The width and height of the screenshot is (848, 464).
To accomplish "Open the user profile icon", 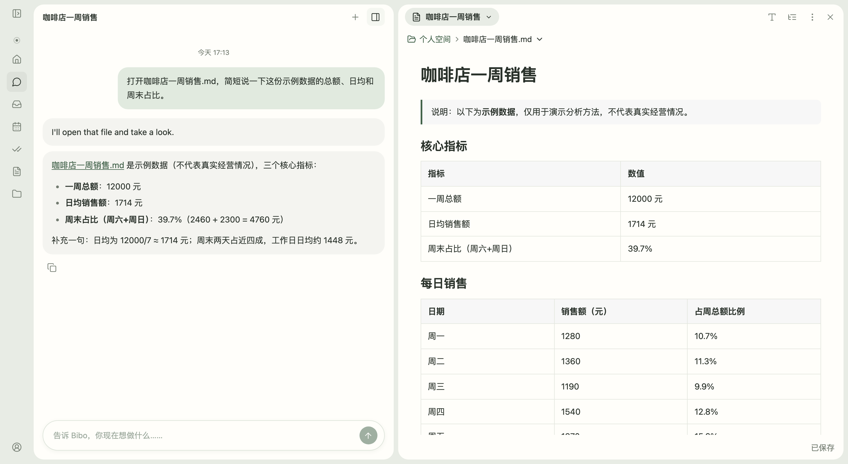I will pos(17,447).
